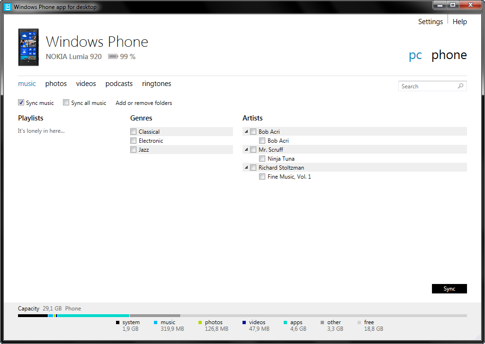Click the '18,8 GB' free value

(x=374, y=329)
